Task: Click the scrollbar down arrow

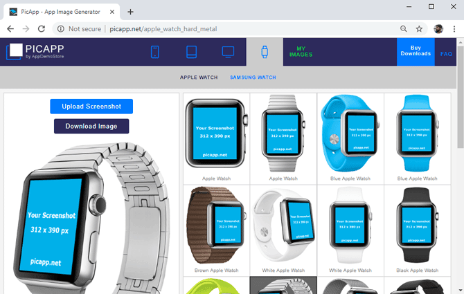Action: [460, 290]
